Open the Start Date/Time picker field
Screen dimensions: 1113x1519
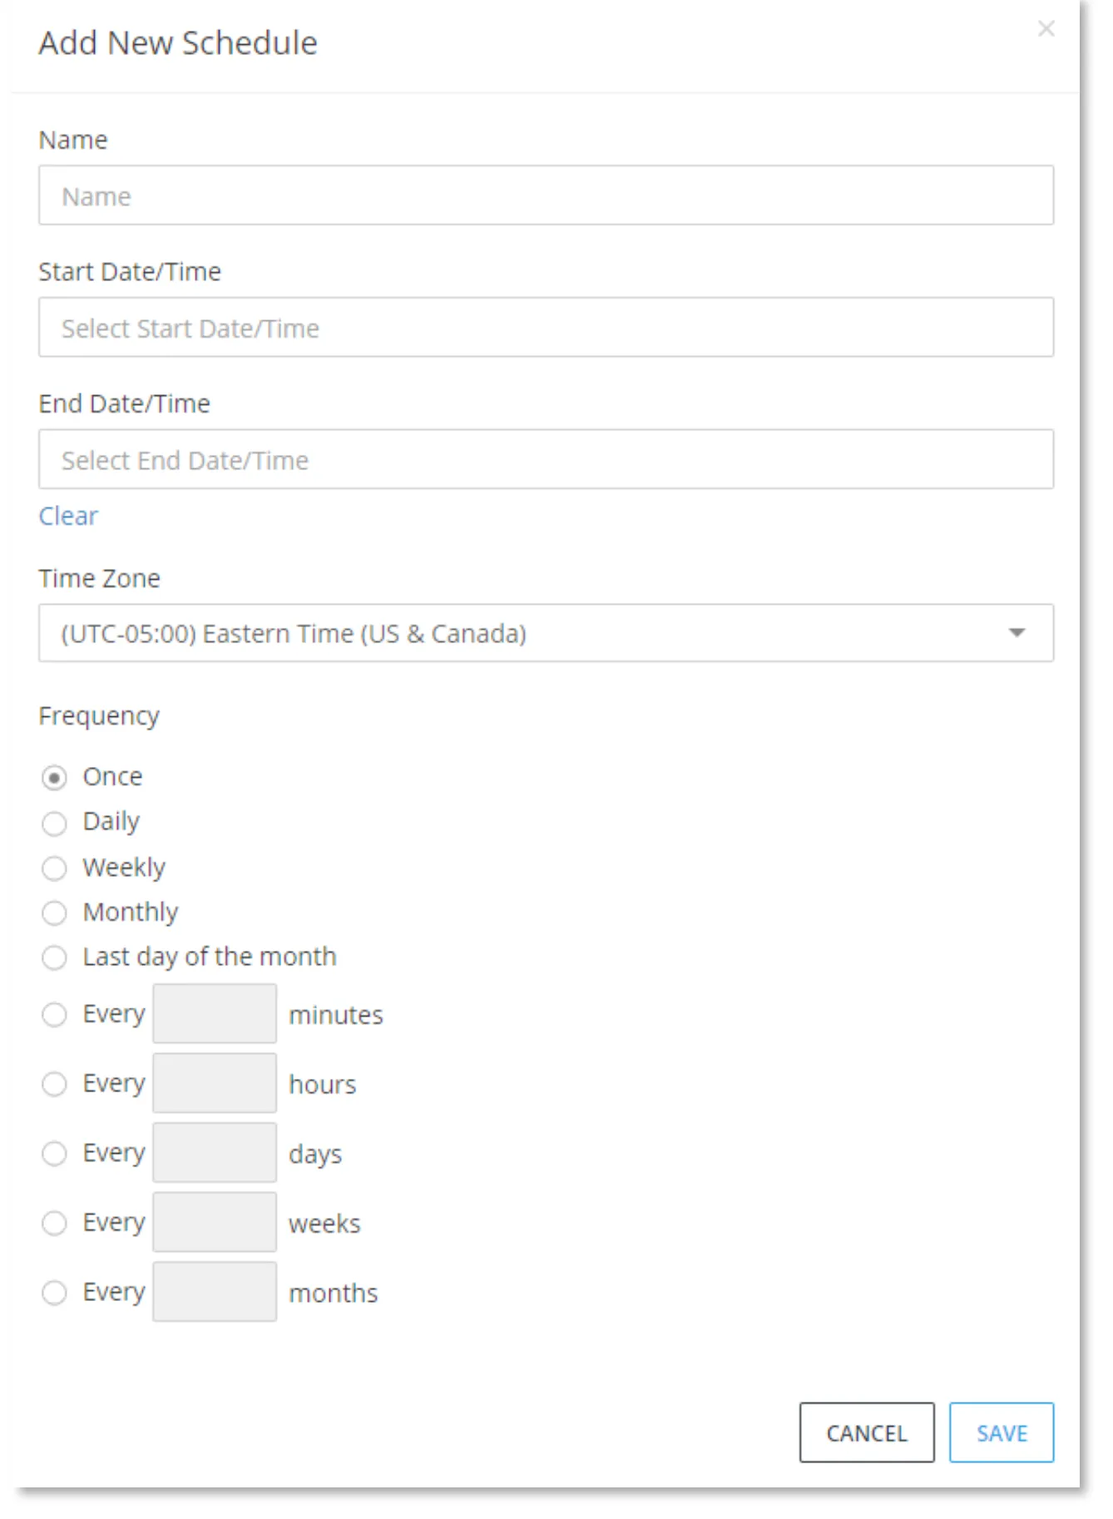click(x=546, y=328)
